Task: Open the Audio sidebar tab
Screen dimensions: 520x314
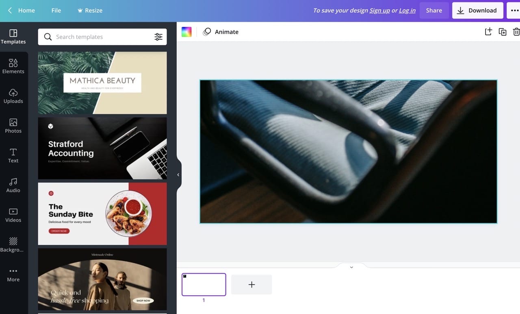Action: (x=13, y=185)
